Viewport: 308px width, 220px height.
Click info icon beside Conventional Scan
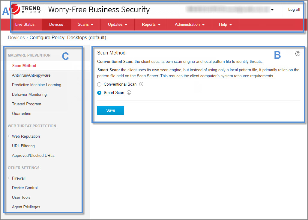[x=142, y=84]
